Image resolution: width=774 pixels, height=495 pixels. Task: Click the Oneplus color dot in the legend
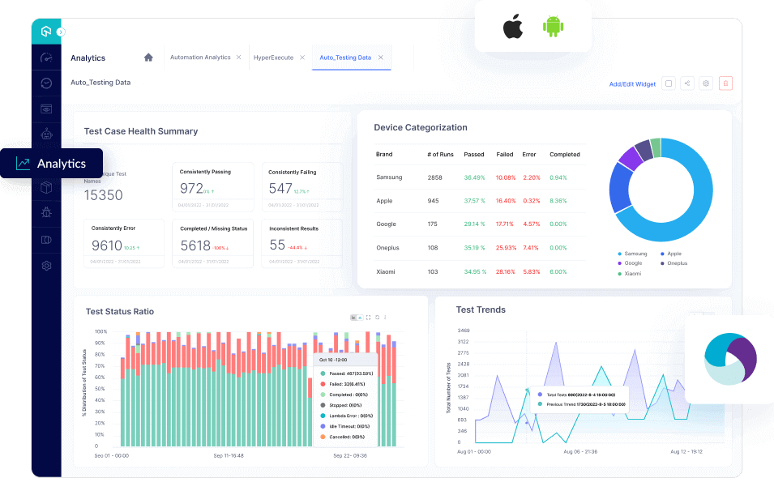661,263
